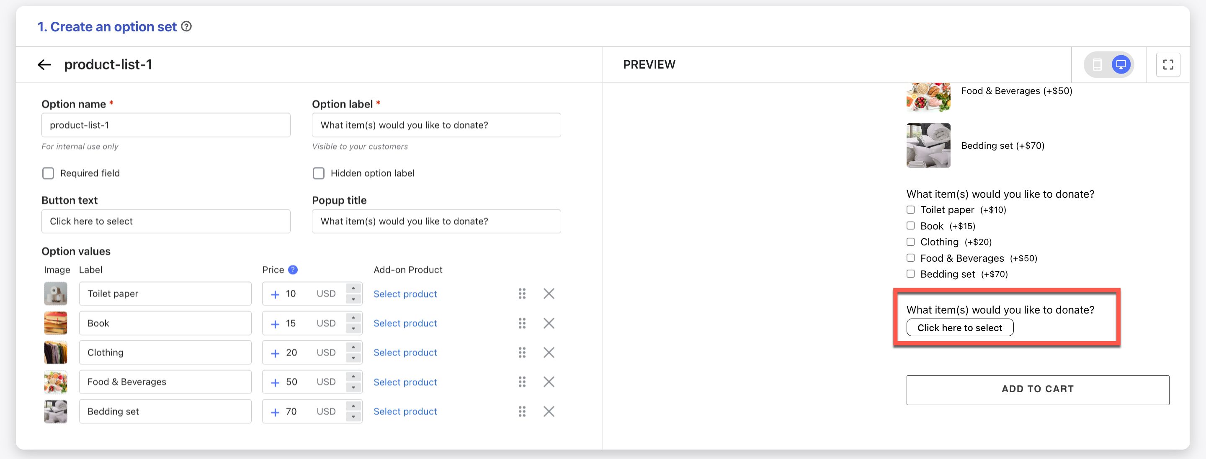Image resolution: width=1206 pixels, height=459 pixels.
Task: Remove the Bedding set option value
Action: [x=548, y=411]
